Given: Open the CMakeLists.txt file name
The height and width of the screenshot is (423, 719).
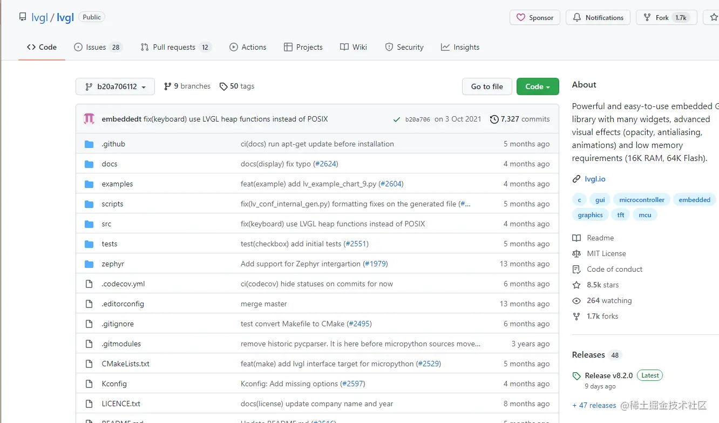Looking at the screenshot, I should click(x=125, y=364).
